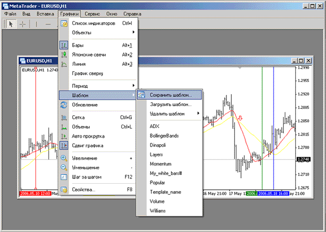Image resolution: width=326 pixels, height=232 pixels.
Task: Open the Вид menu
Action: [26, 14]
